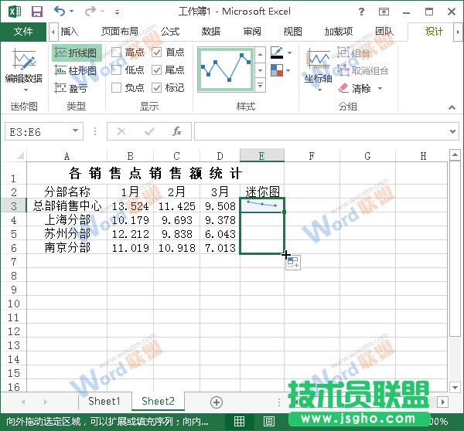
Task: Select the 折线图 line sparkline type
Action: [x=76, y=53]
